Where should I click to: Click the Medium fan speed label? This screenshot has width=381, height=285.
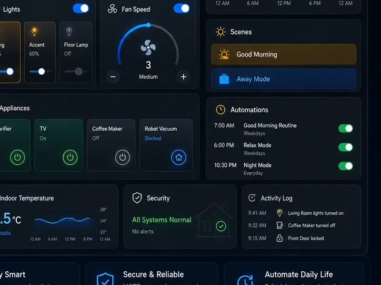[148, 77]
